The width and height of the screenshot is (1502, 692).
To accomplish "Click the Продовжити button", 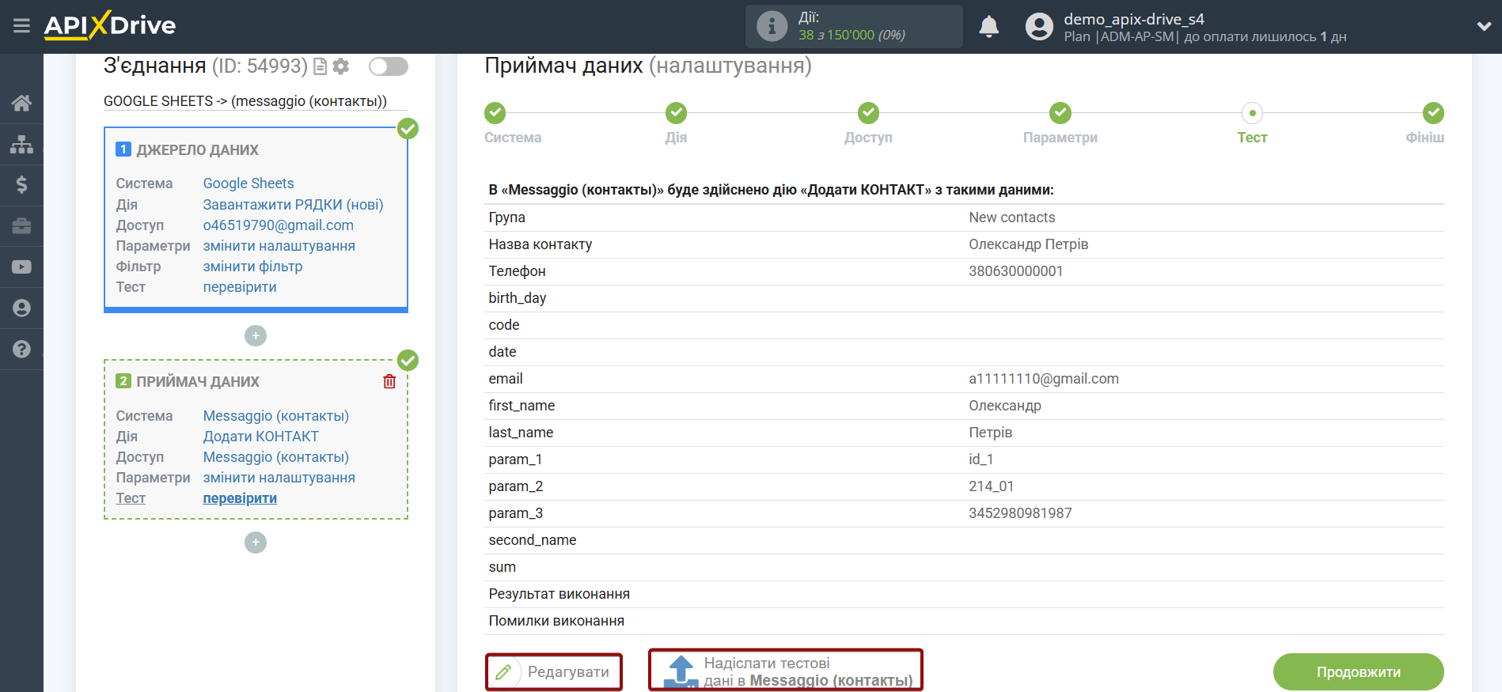I will tap(1358, 672).
